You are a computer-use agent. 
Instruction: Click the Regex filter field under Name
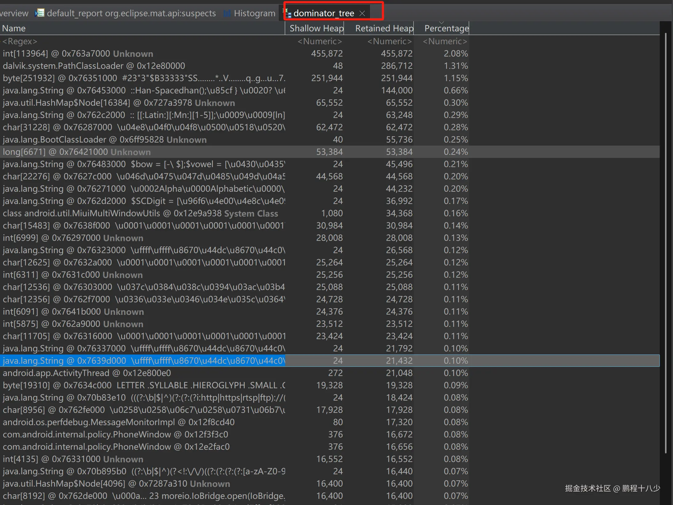20,41
